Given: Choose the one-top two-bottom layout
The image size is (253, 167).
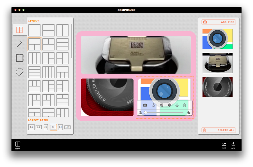Looking at the screenshot, I should 34,44.
